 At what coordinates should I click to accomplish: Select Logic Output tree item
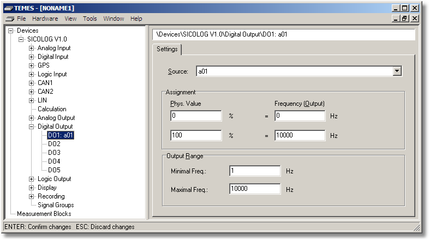click(55, 179)
